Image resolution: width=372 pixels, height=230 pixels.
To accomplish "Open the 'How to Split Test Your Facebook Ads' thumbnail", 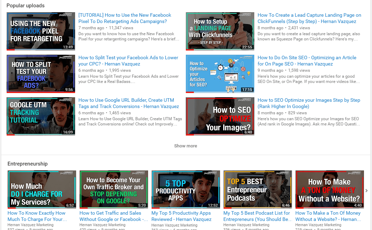I will pos(41,74).
